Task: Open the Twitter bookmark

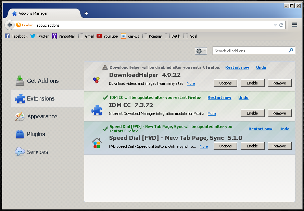Action: [x=39, y=36]
